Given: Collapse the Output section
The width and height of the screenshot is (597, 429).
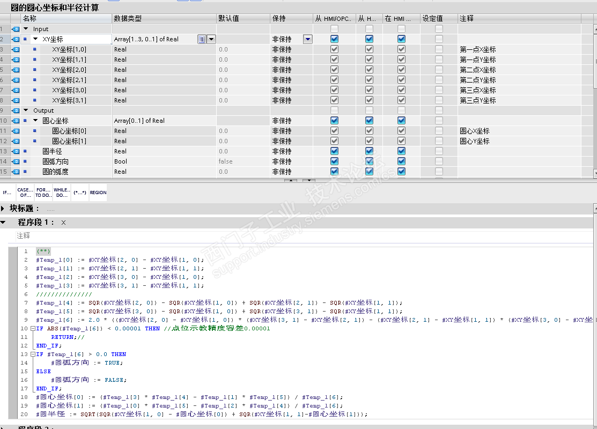Looking at the screenshot, I should 26,110.
